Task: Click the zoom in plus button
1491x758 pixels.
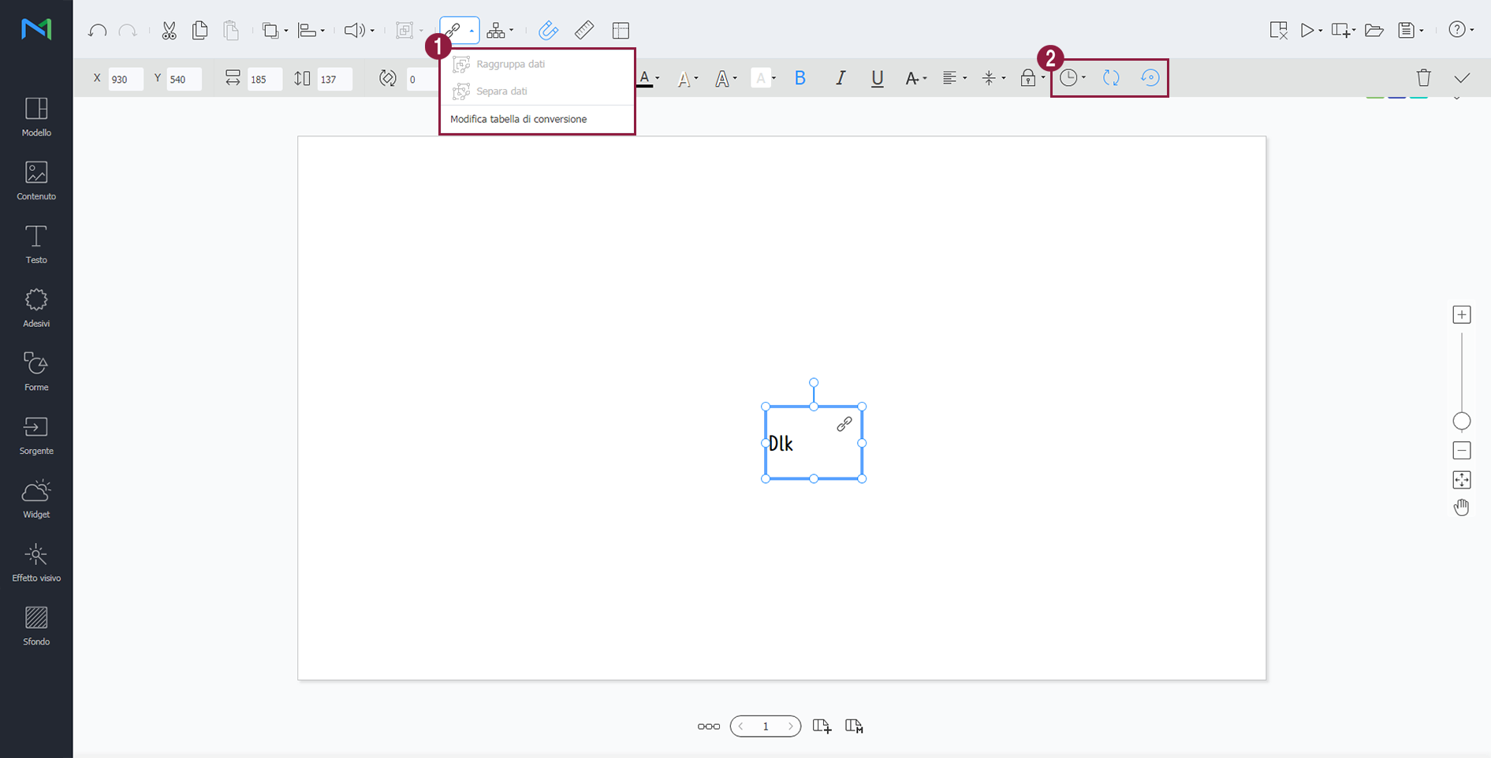Action: coord(1461,315)
